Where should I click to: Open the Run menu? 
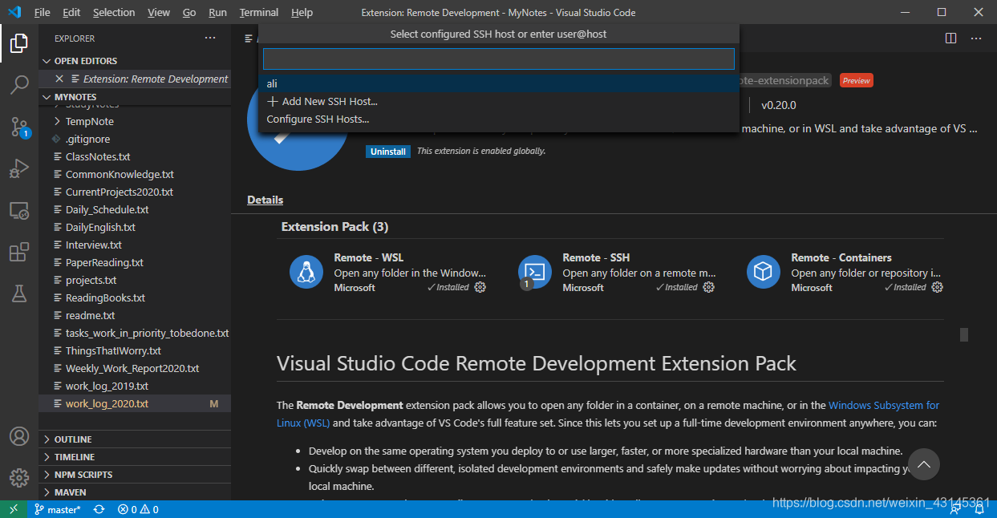pyautogui.click(x=217, y=12)
